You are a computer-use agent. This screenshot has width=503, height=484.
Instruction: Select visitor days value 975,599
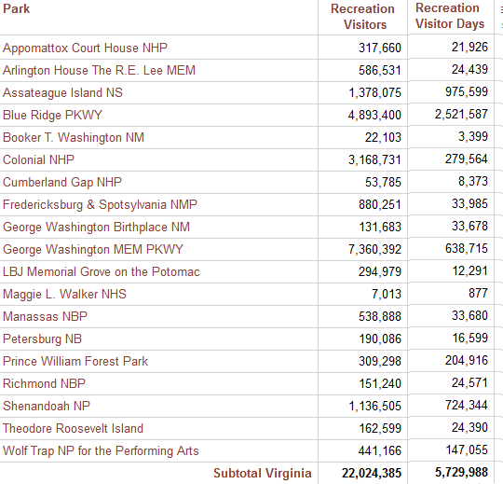pos(467,91)
